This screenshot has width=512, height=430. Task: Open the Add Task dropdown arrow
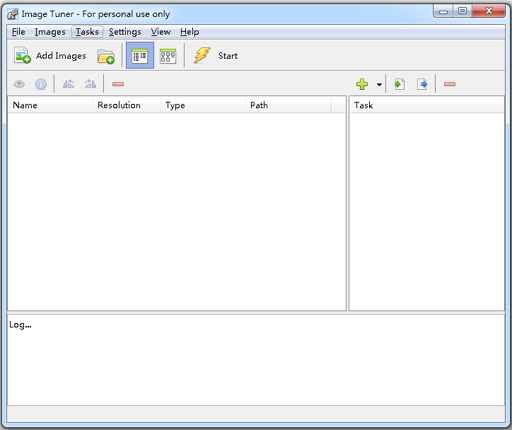(x=379, y=85)
